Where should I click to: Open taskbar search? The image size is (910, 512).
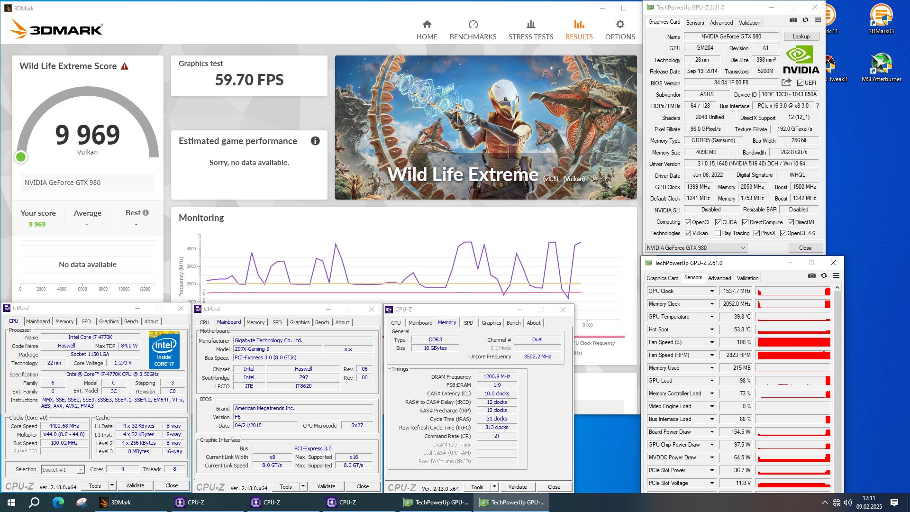pyautogui.click(x=34, y=503)
